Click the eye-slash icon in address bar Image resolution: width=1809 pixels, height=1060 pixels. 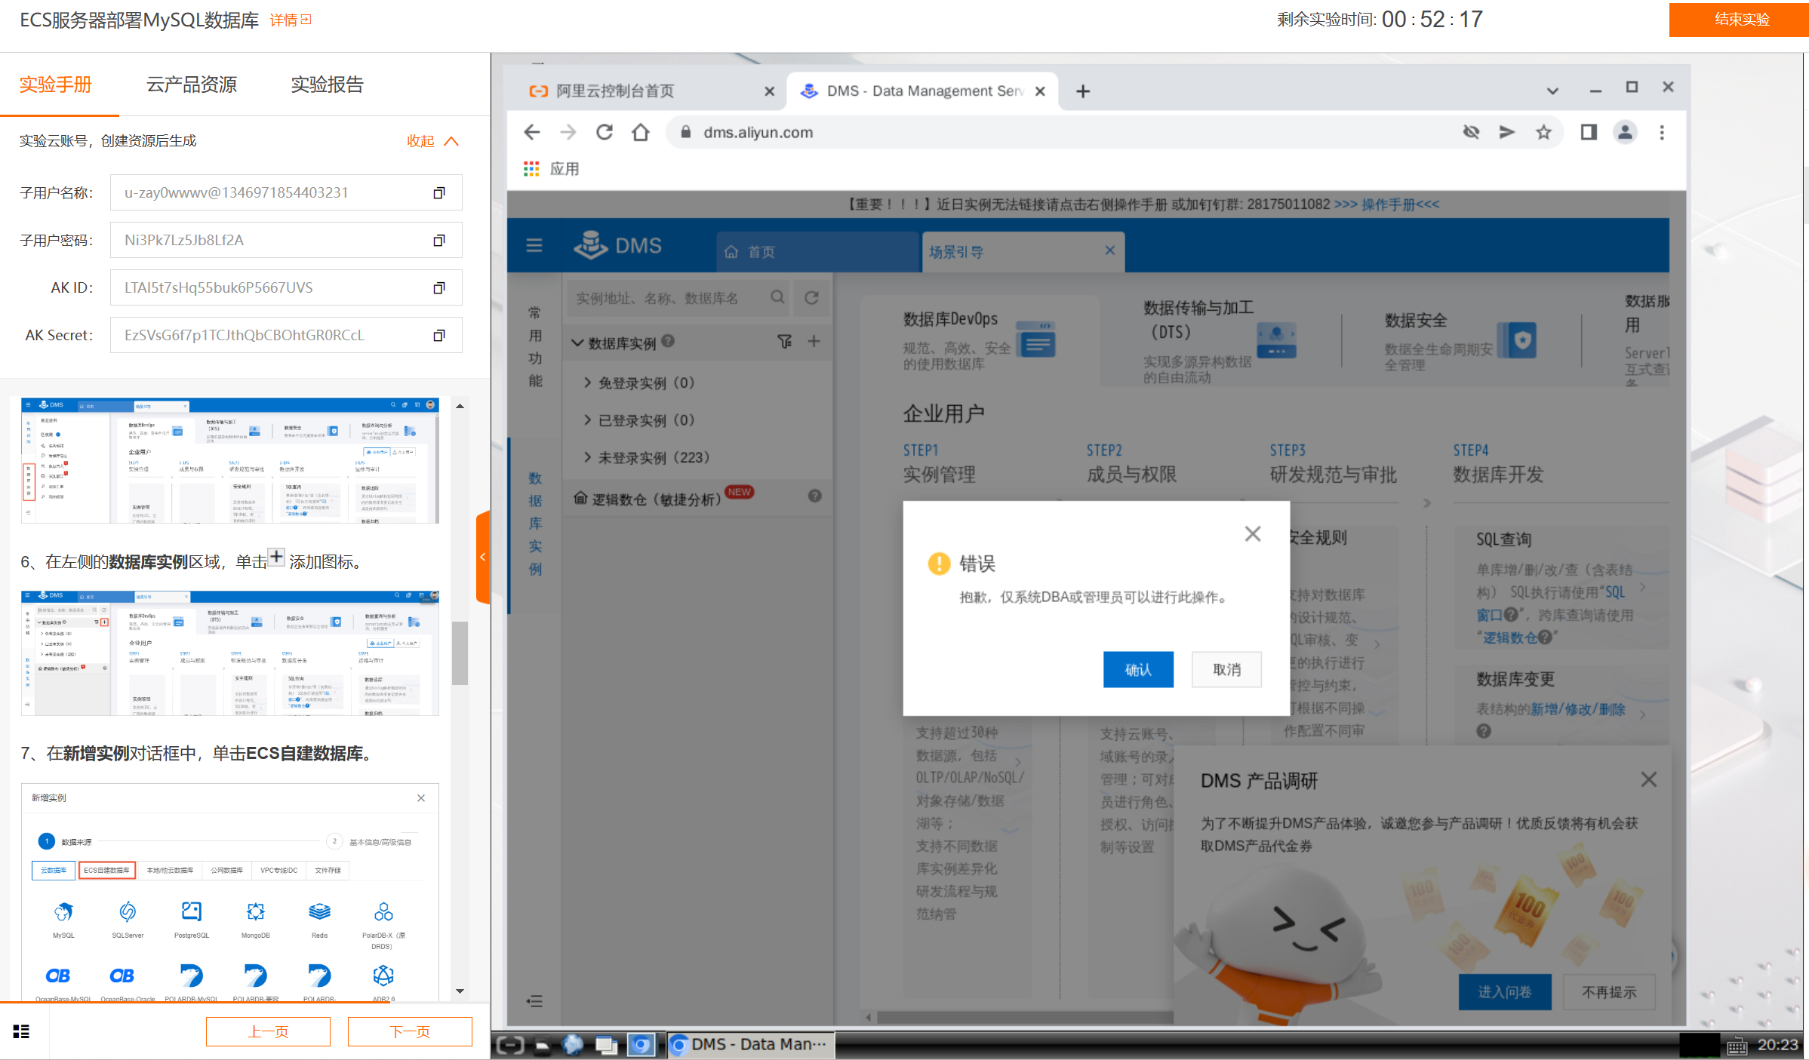pyautogui.click(x=1471, y=133)
